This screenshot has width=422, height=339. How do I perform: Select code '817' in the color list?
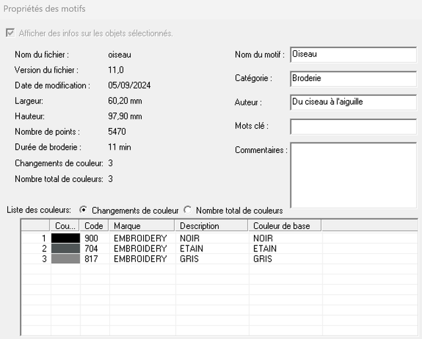pos(91,259)
